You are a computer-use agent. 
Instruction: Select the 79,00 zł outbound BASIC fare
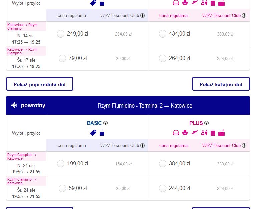[x=62, y=58]
